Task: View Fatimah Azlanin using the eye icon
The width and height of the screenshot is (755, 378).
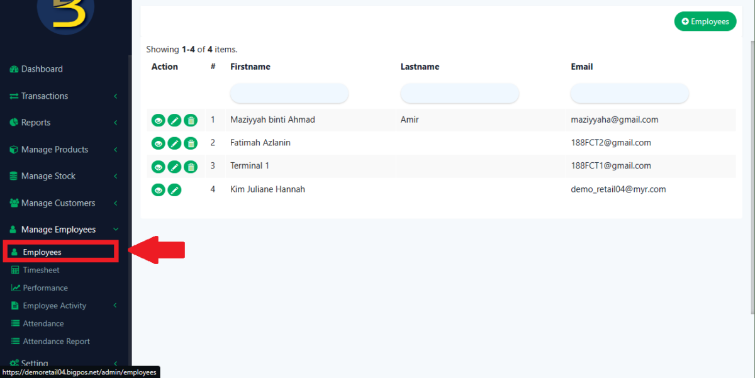Action: click(x=158, y=143)
